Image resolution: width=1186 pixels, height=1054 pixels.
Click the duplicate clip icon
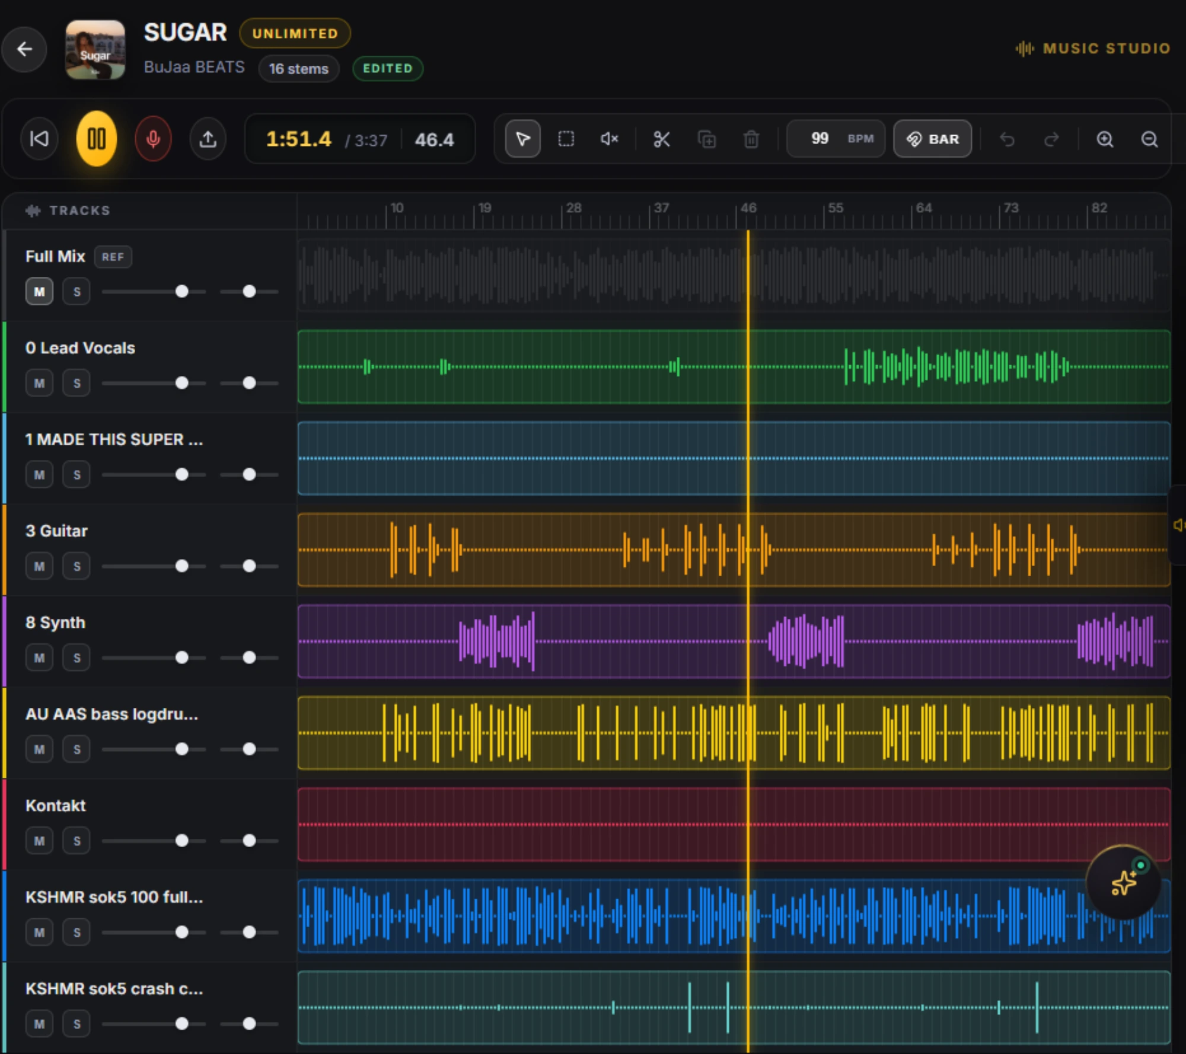pos(706,139)
